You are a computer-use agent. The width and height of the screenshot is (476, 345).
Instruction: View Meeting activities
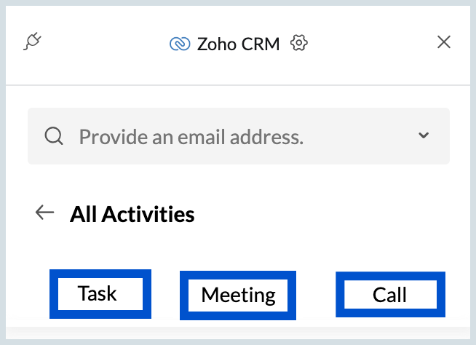tap(238, 296)
